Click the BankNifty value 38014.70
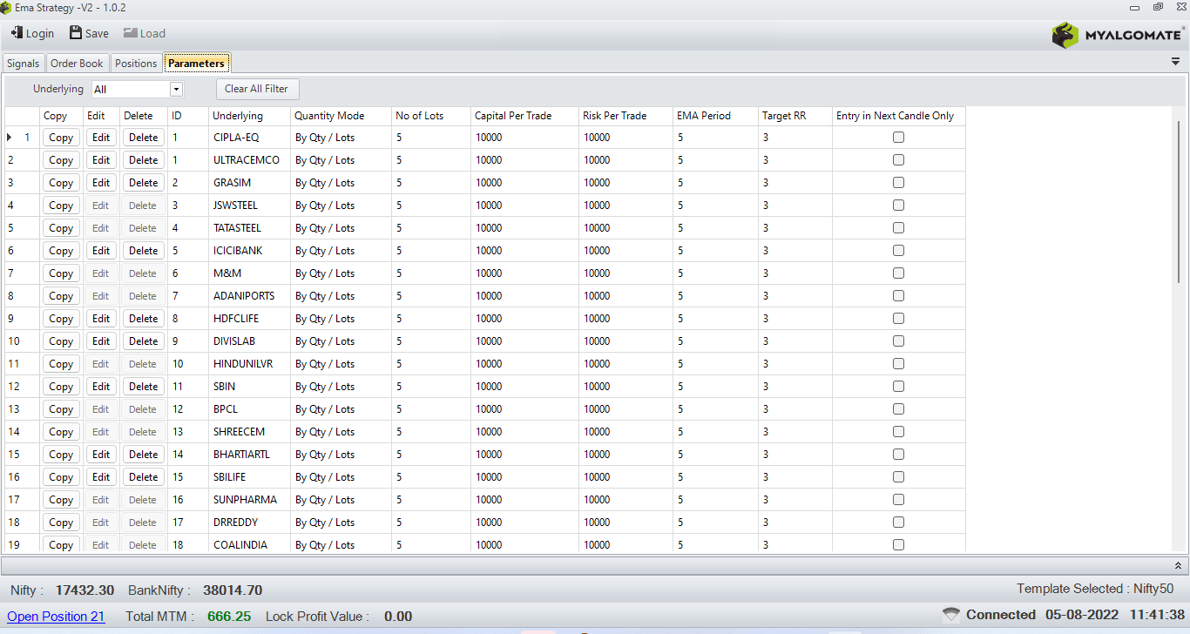This screenshot has width=1190, height=634. (233, 590)
